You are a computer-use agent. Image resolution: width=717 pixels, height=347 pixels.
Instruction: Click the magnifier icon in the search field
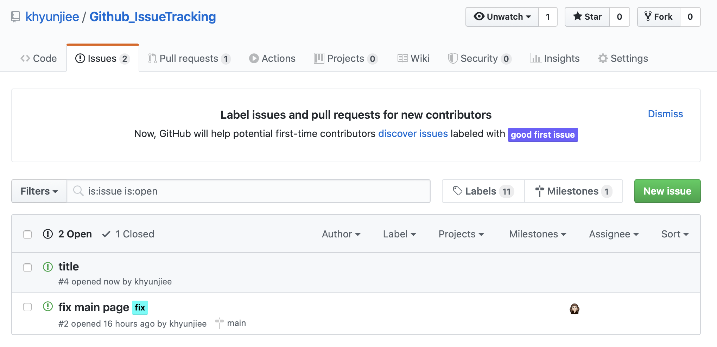pyautogui.click(x=78, y=191)
